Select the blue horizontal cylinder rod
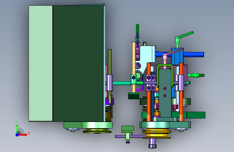Viewport: 234px width, 152px height. 194,54
